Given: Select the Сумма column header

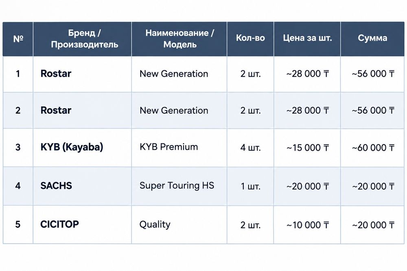Looking at the screenshot, I should pyautogui.click(x=372, y=39).
